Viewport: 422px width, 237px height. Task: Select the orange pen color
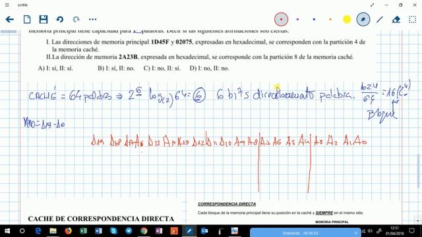coord(330,19)
